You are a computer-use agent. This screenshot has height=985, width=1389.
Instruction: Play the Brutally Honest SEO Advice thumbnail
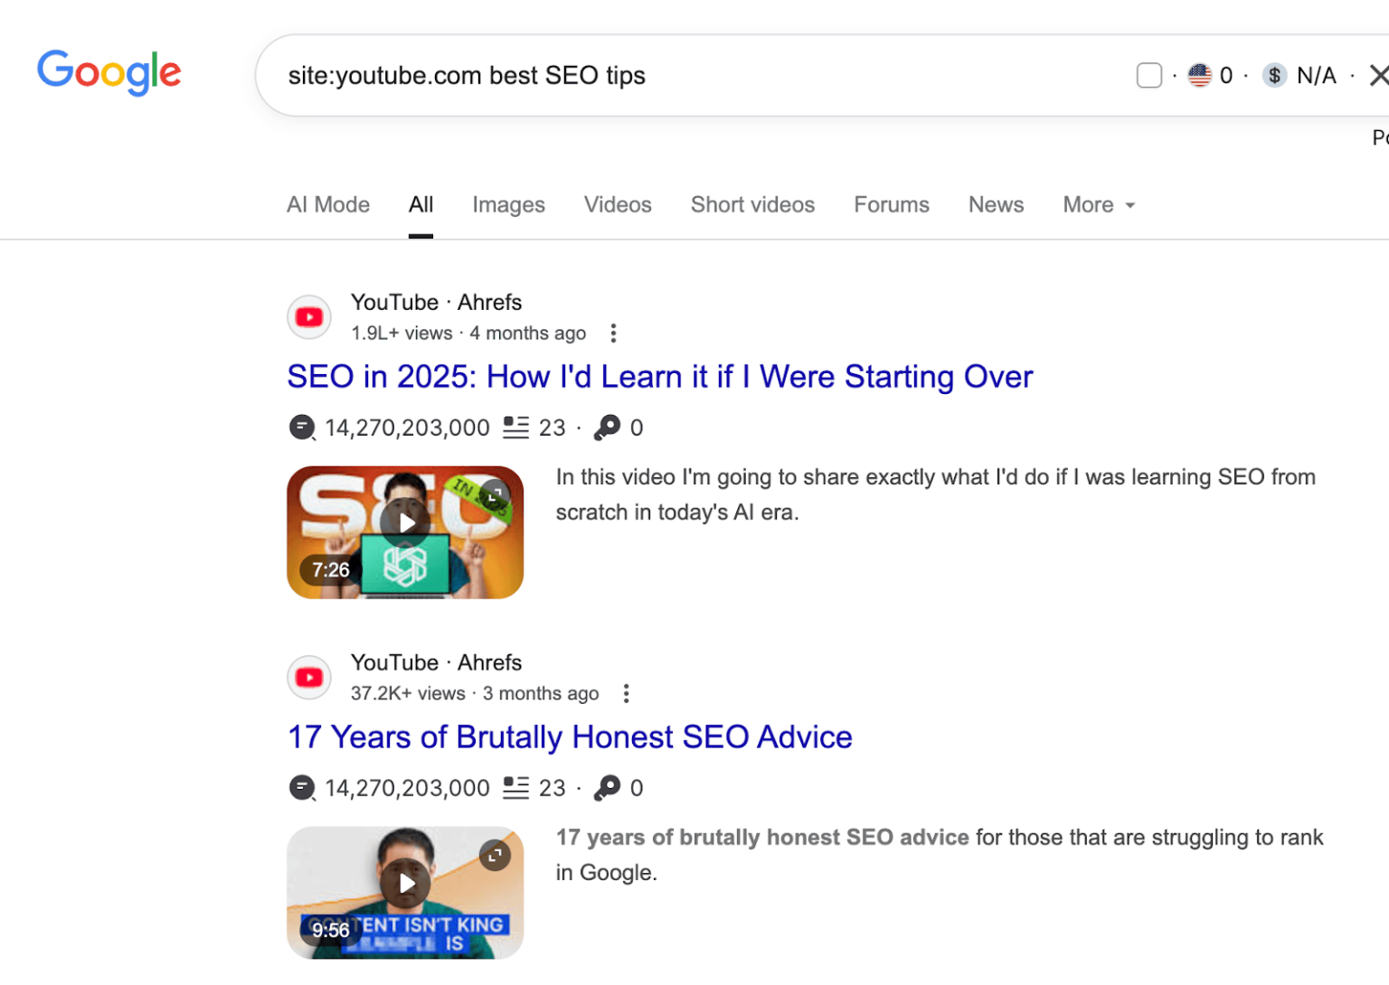pyautogui.click(x=405, y=883)
